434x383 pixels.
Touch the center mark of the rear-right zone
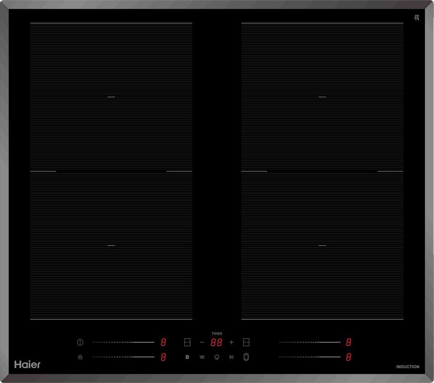click(x=322, y=97)
